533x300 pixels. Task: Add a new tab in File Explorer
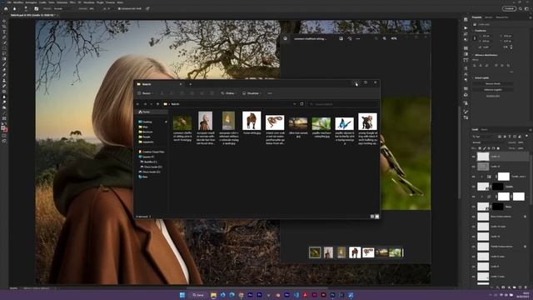click(191, 84)
